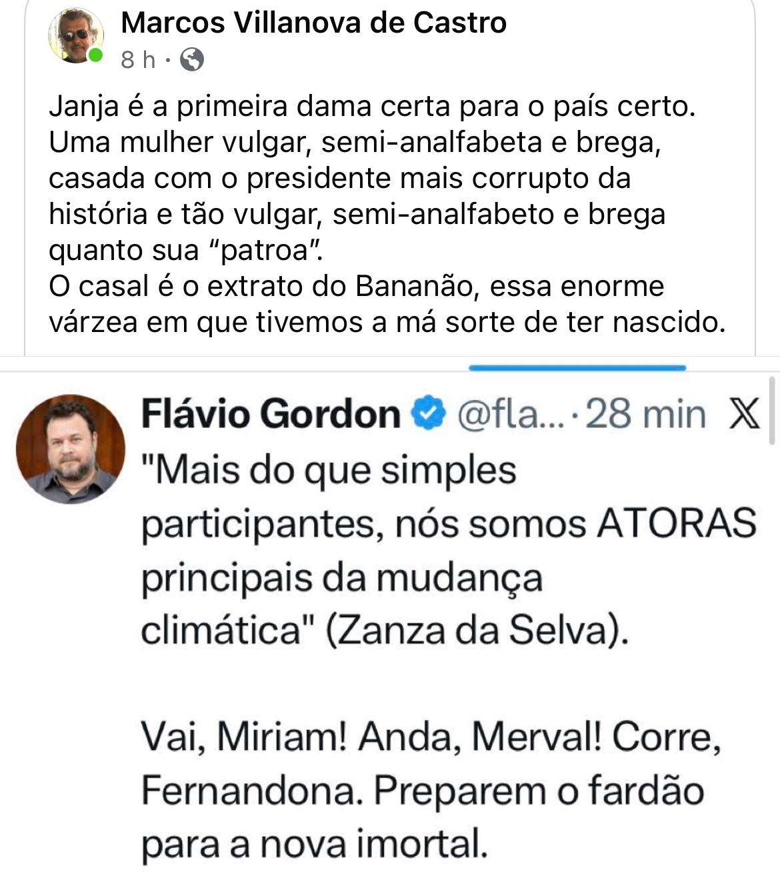Open Marcos Villanova de Castro's name link
The height and width of the screenshot is (876, 780).
click(313, 23)
